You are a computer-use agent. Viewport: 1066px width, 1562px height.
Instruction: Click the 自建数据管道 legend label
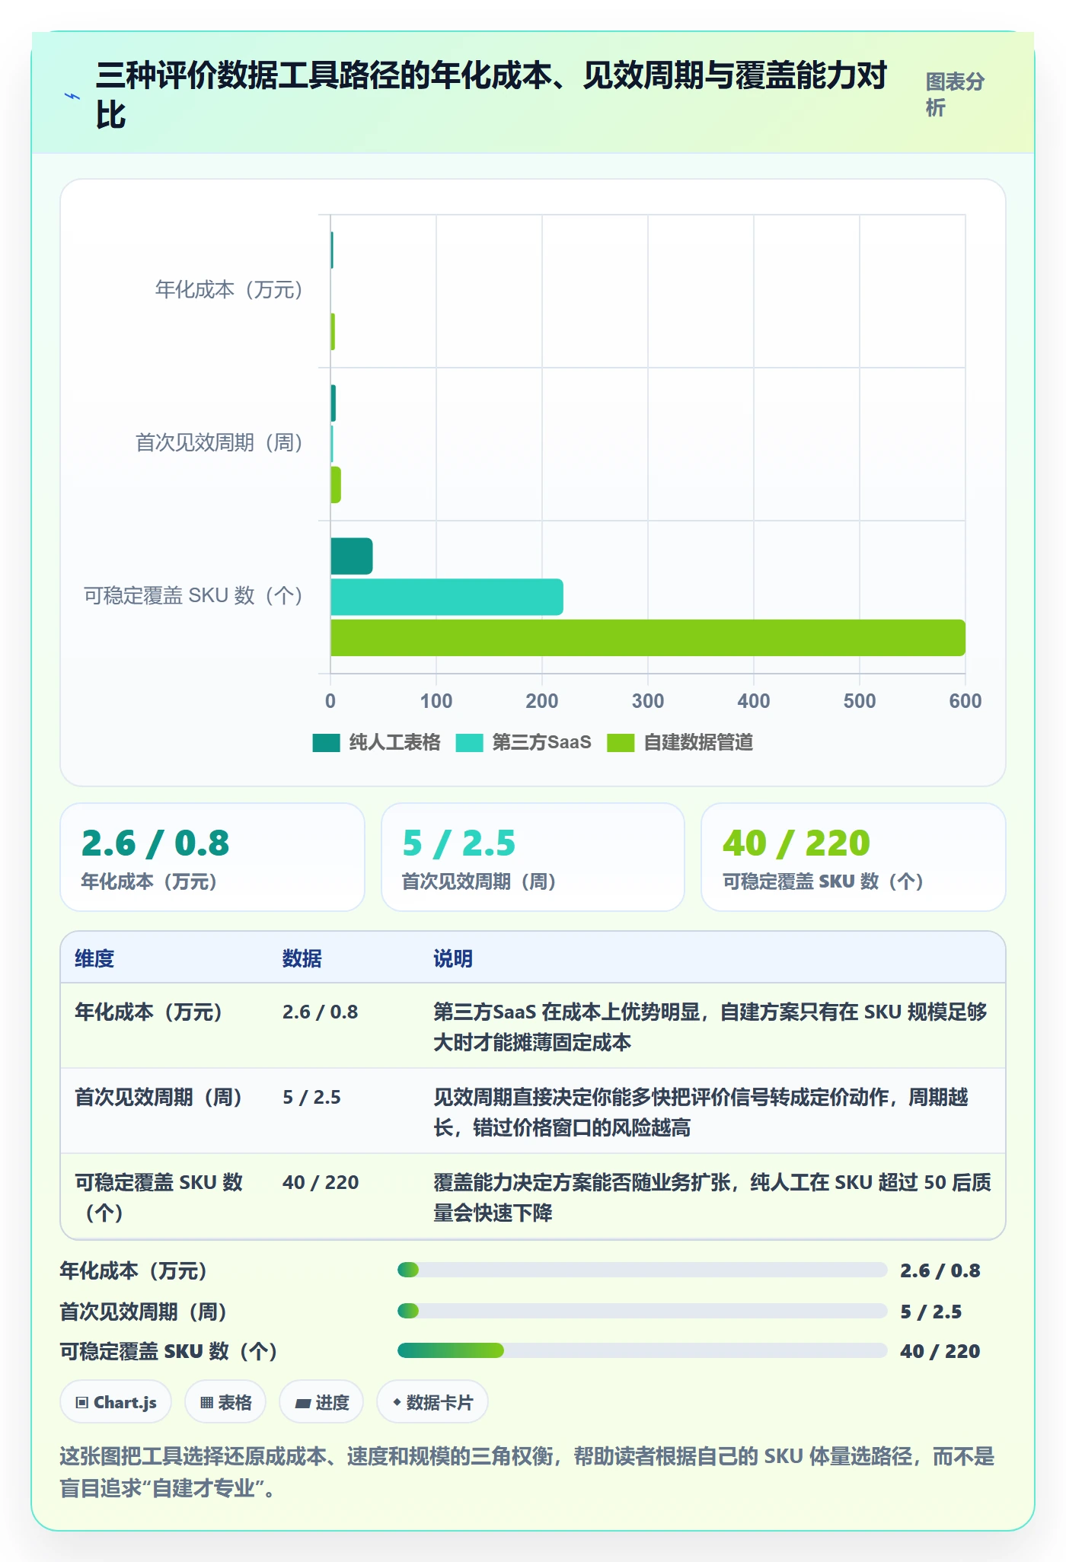point(698,742)
